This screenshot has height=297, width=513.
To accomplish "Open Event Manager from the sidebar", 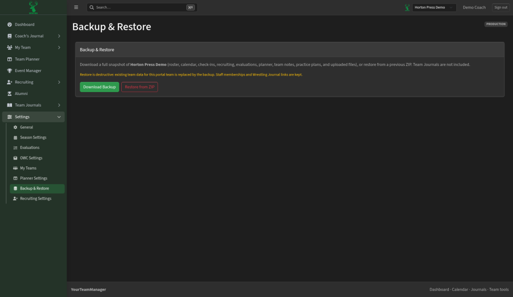I will click(x=34, y=70).
